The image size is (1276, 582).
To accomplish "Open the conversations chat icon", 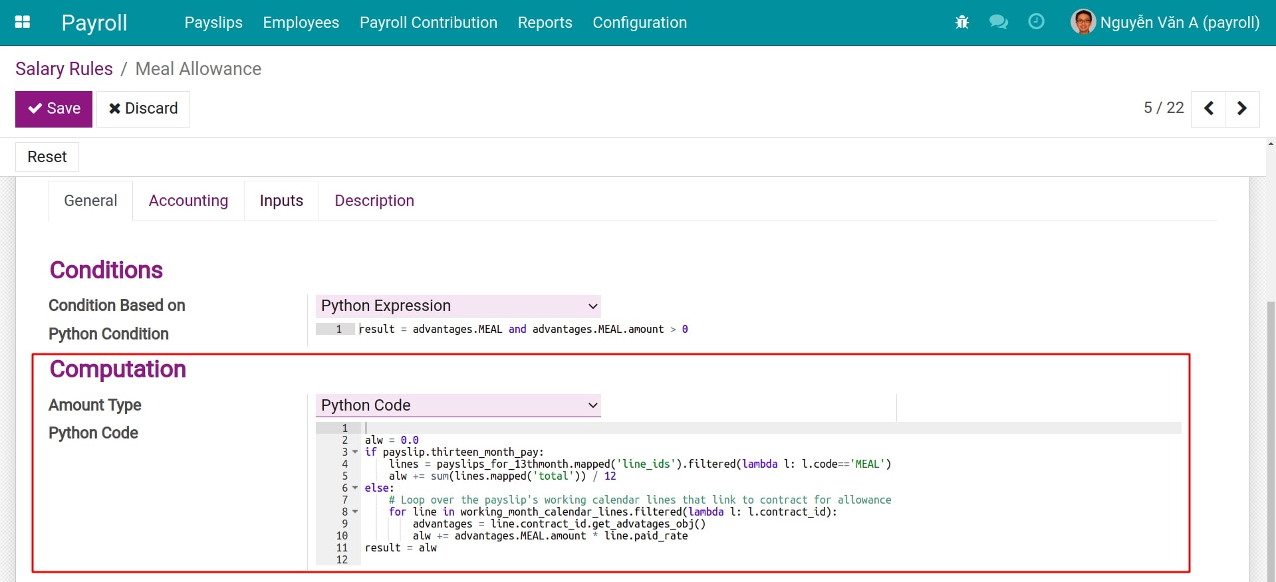I will click(x=998, y=23).
